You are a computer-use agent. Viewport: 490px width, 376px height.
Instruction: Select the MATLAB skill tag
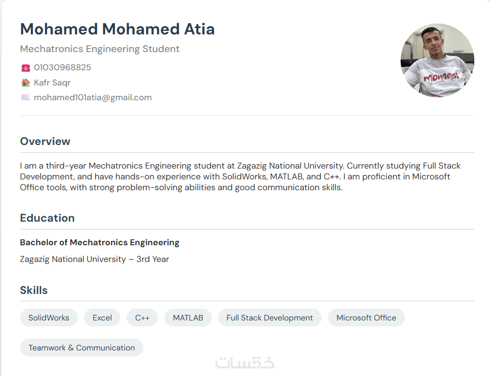pos(188,318)
